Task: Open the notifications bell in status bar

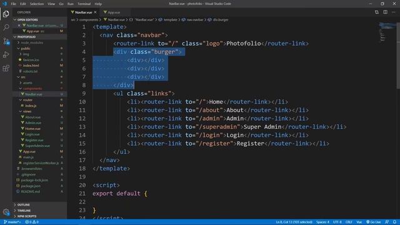Action: coord(394,222)
